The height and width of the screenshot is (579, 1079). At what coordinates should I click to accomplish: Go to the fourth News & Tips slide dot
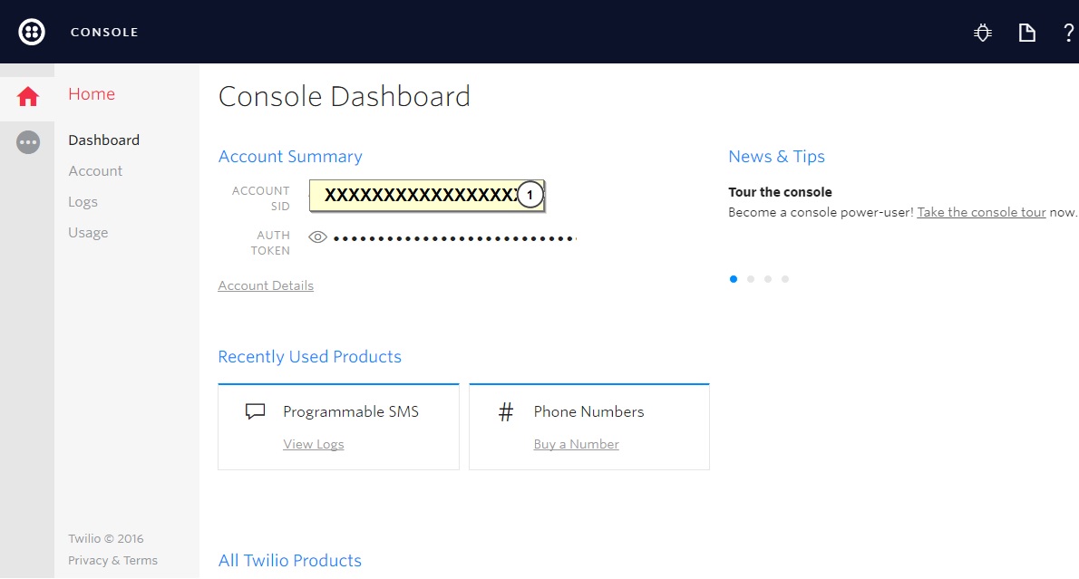coord(785,279)
